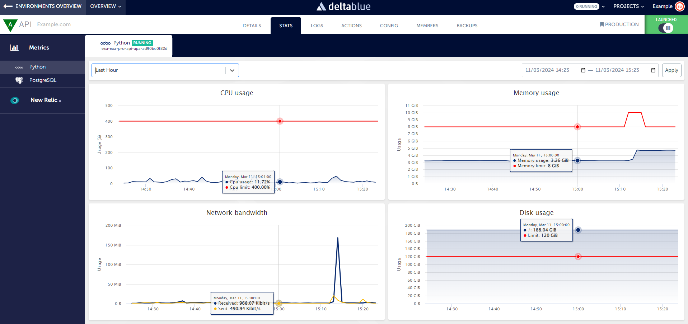Click the Metrics bar chart icon

[14, 48]
